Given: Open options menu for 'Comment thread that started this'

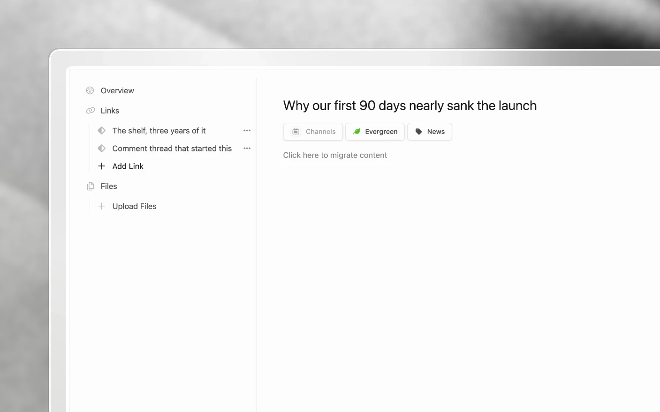Looking at the screenshot, I should click(x=247, y=148).
